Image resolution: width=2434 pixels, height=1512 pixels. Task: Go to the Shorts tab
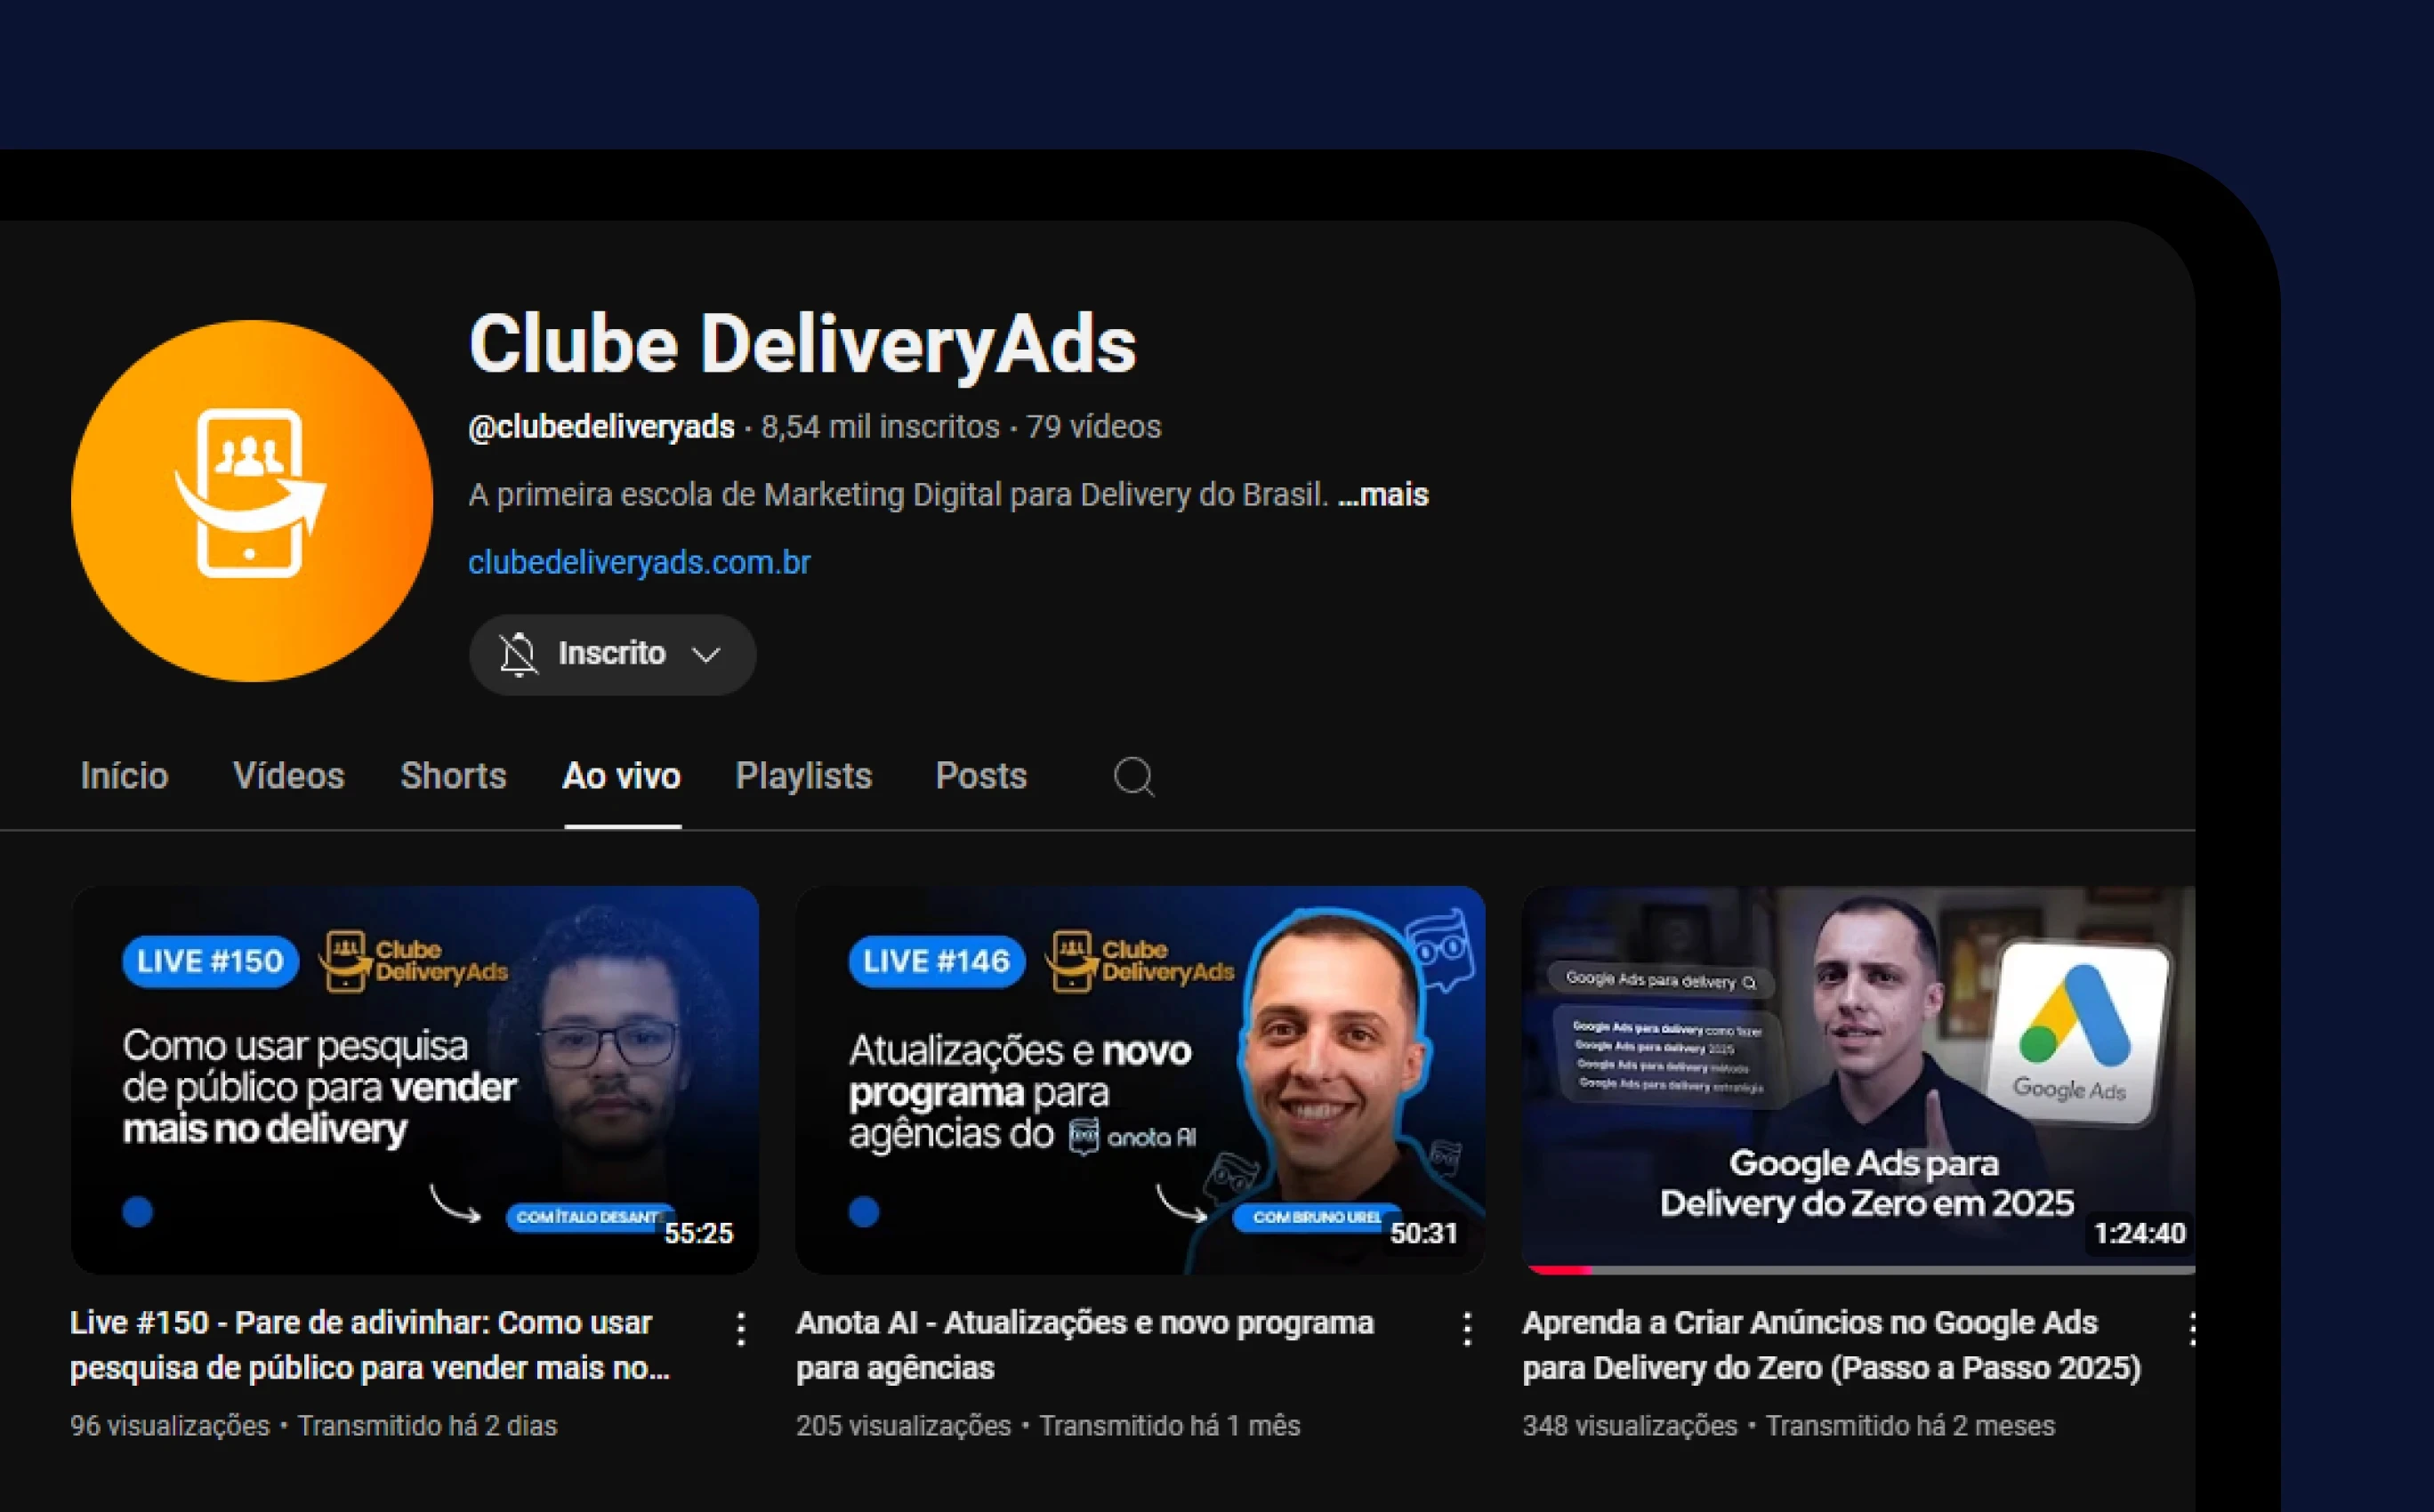453,776
